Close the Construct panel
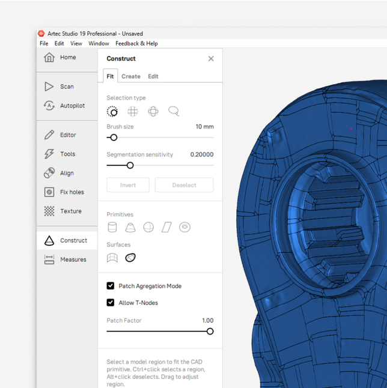387x388 pixels. tap(211, 59)
